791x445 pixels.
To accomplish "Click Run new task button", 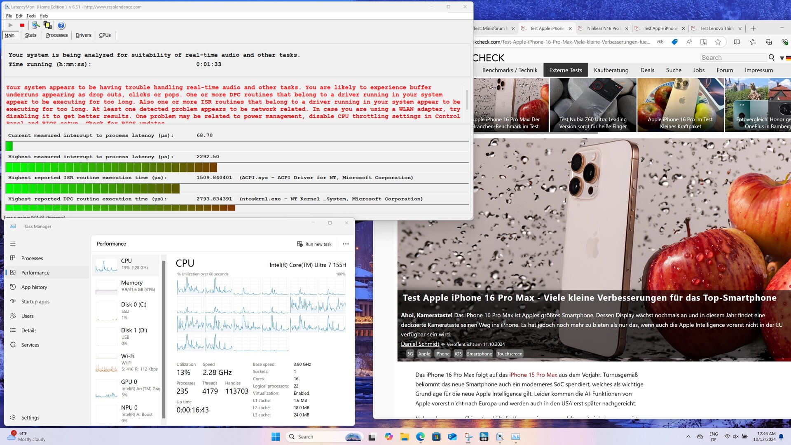I will [x=314, y=244].
